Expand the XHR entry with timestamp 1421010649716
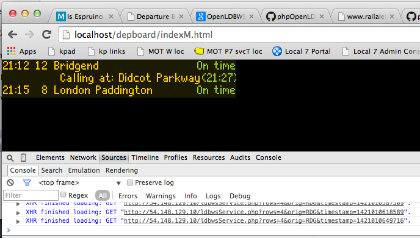This screenshot has width=420, height=238. point(18,222)
